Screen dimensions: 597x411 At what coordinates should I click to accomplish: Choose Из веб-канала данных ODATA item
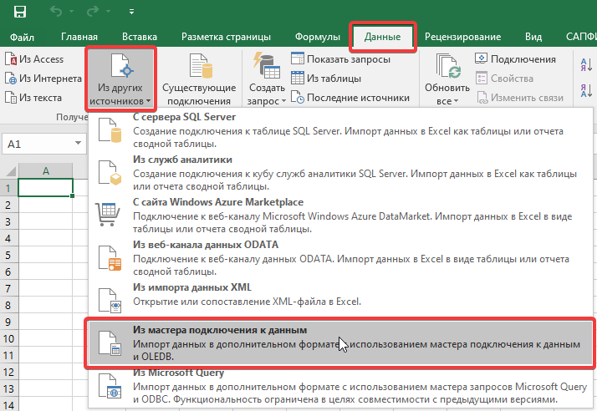tap(340, 257)
